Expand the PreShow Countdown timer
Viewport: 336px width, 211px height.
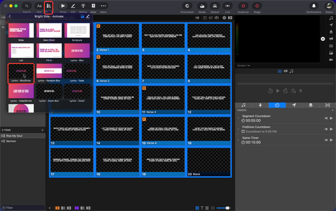(238, 129)
